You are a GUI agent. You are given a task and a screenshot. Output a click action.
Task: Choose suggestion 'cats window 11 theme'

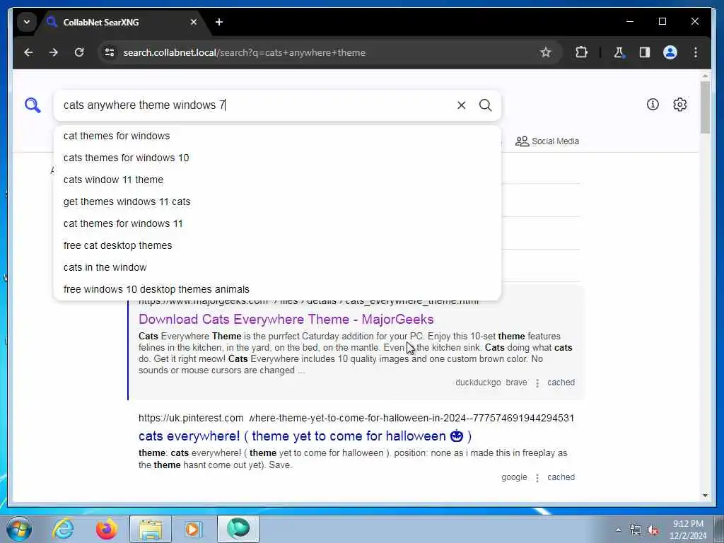277,180
